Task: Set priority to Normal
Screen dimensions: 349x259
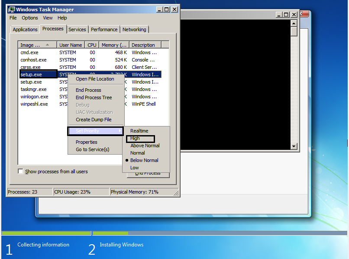Action: coord(146,153)
